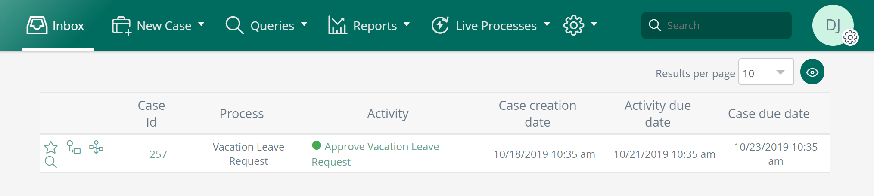
Task: Open case Id 257 link
Action: coord(158,154)
